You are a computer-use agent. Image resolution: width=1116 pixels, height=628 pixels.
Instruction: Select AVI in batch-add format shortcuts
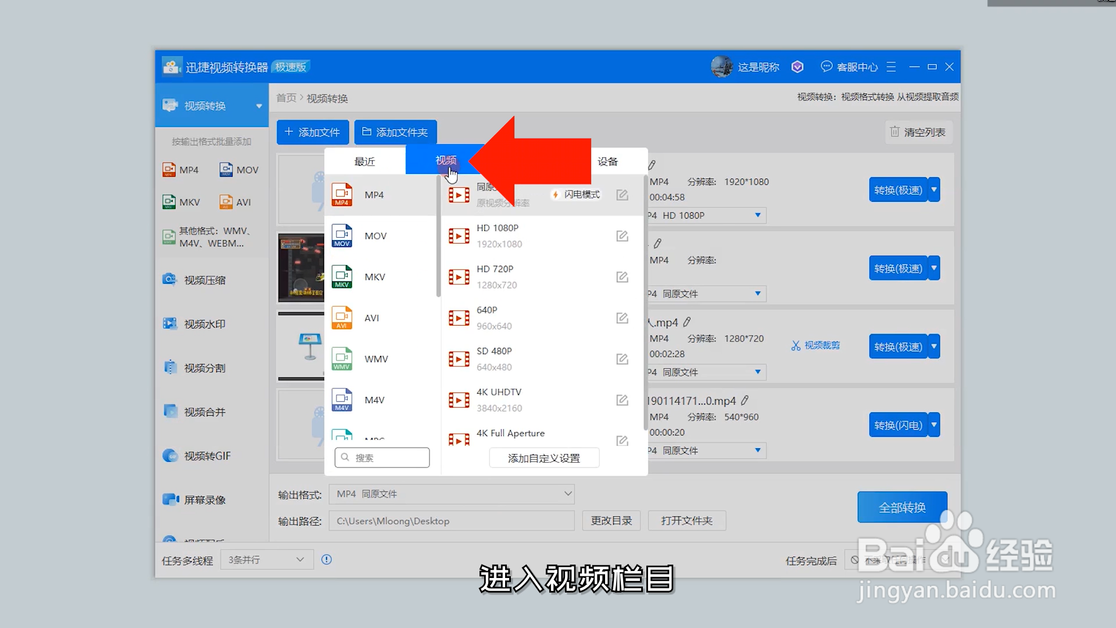coord(235,202)
